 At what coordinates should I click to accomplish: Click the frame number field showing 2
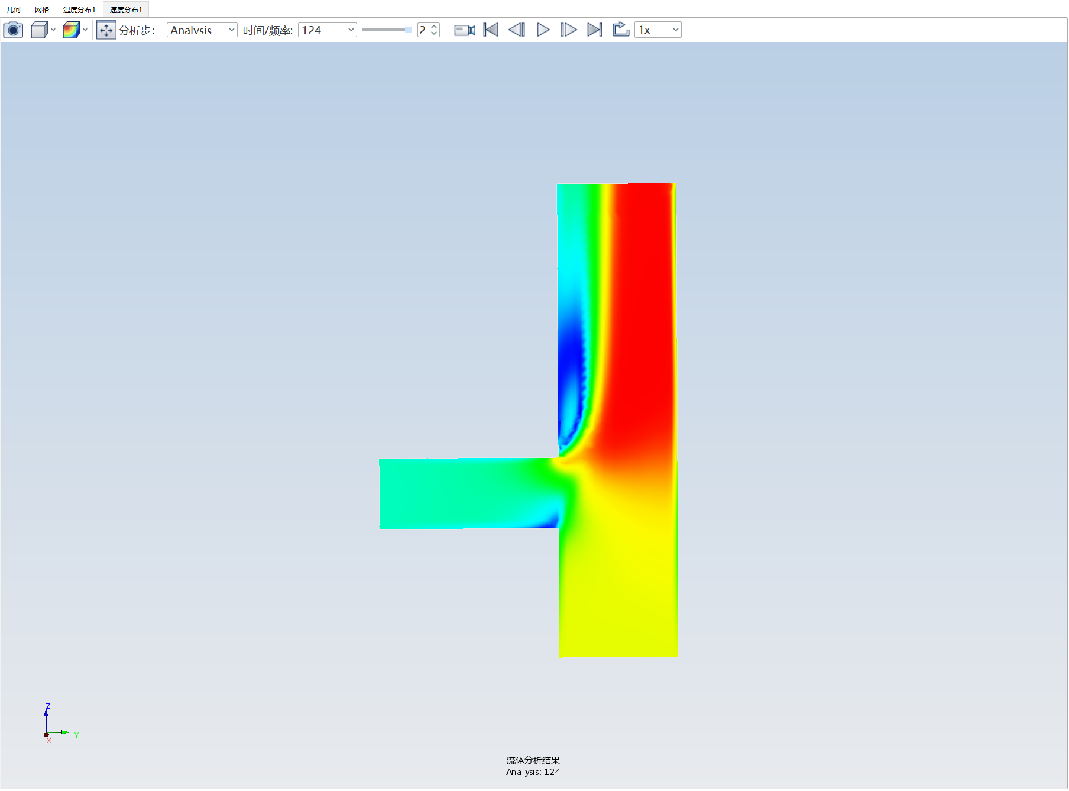[x=423, y=30]
